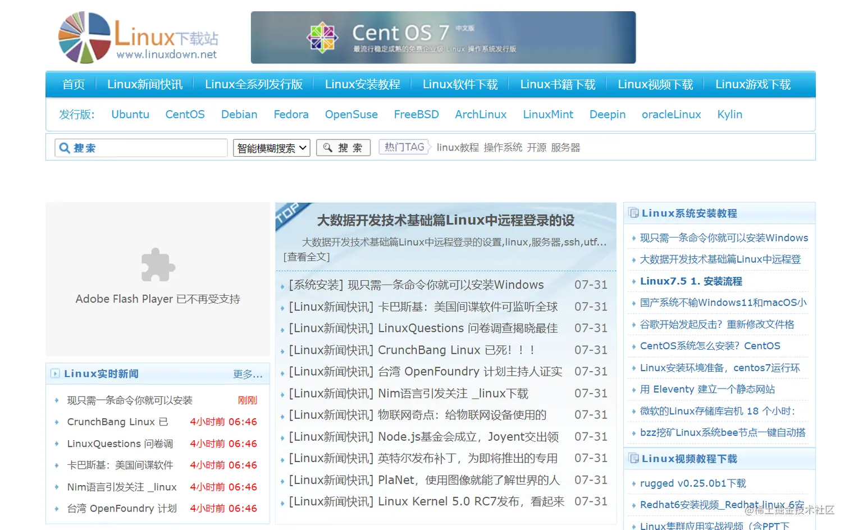
Task: Open article Nim语言引发关注 _linux下载
Action: tap(453, 394)
